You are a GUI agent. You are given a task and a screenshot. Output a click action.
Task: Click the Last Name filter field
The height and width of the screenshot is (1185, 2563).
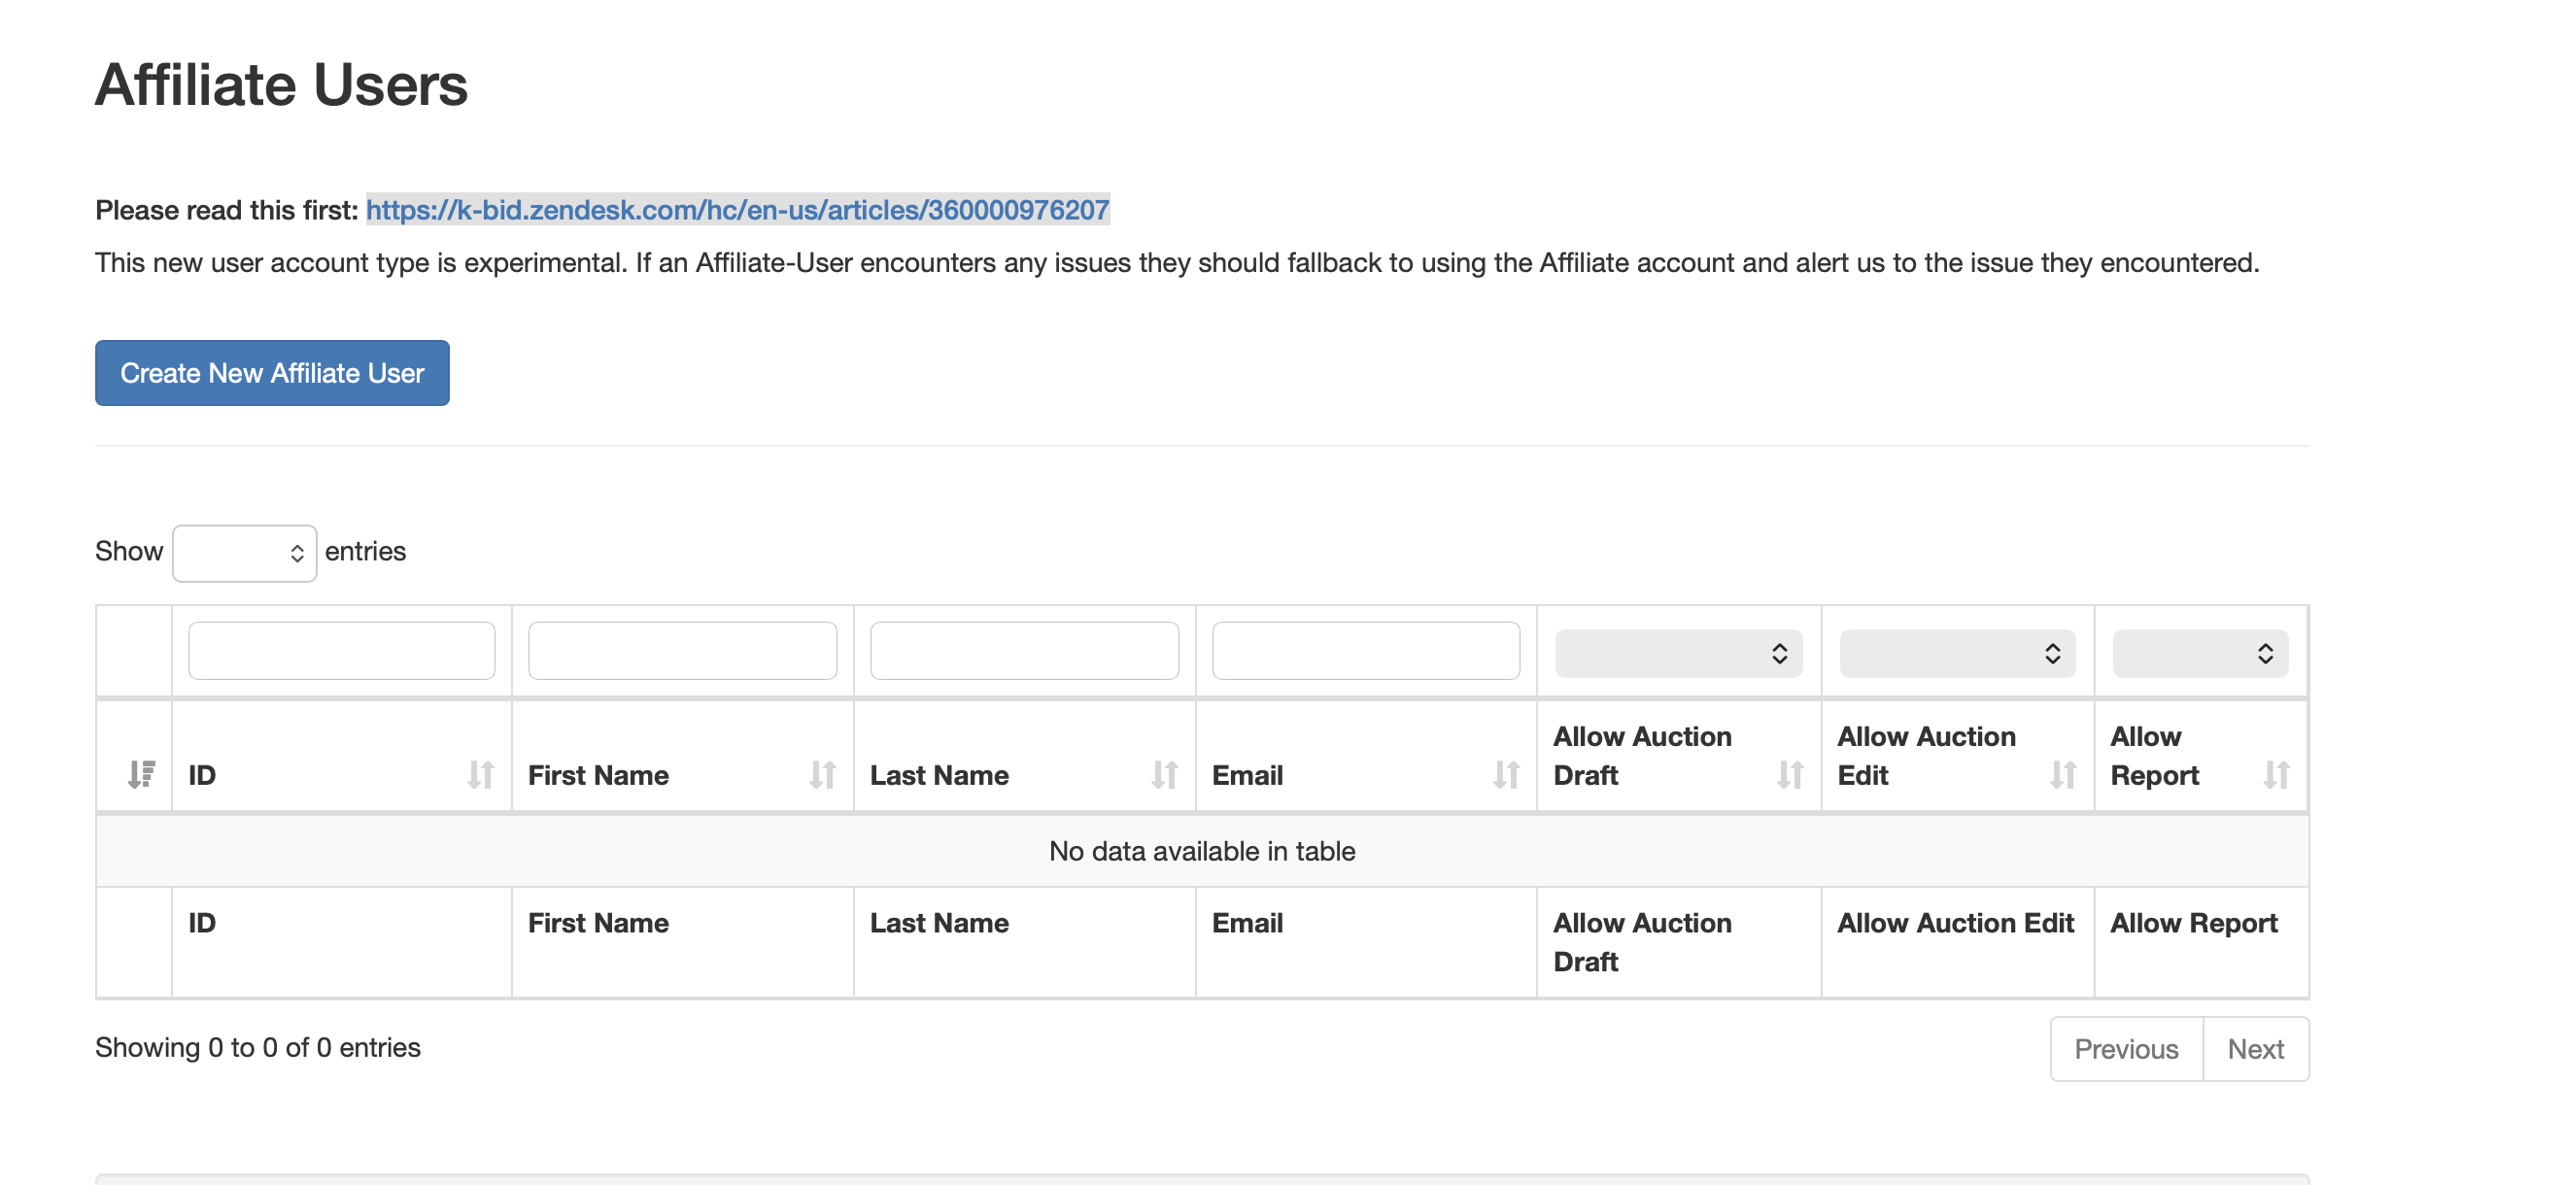(1024, 651)
